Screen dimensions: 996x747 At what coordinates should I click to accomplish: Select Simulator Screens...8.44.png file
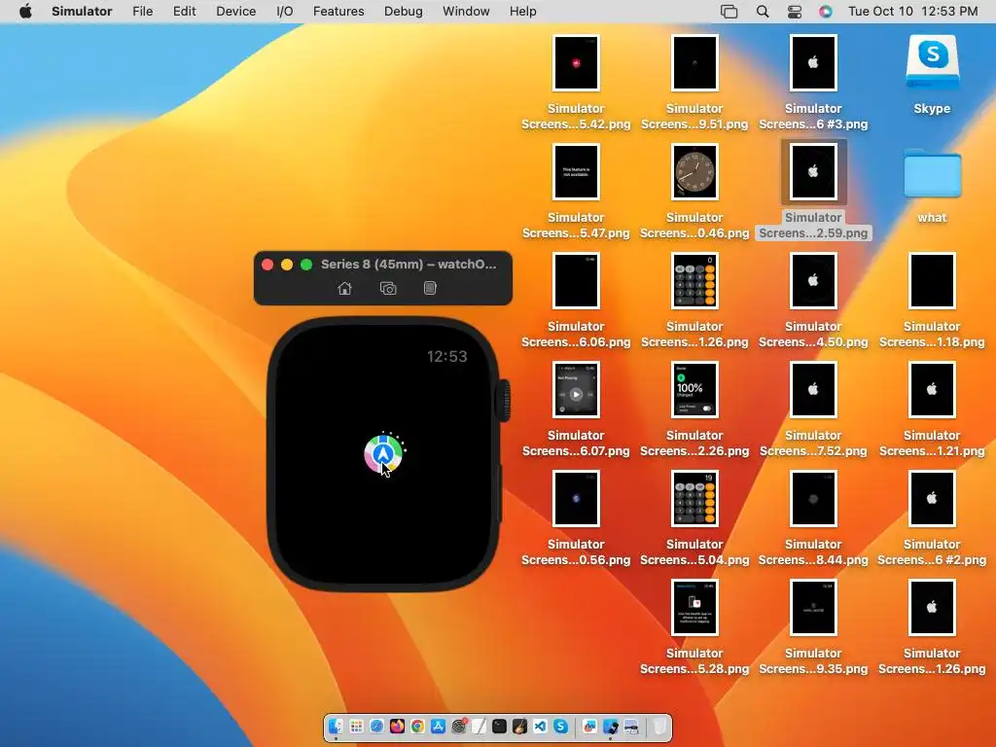[813, 499]
